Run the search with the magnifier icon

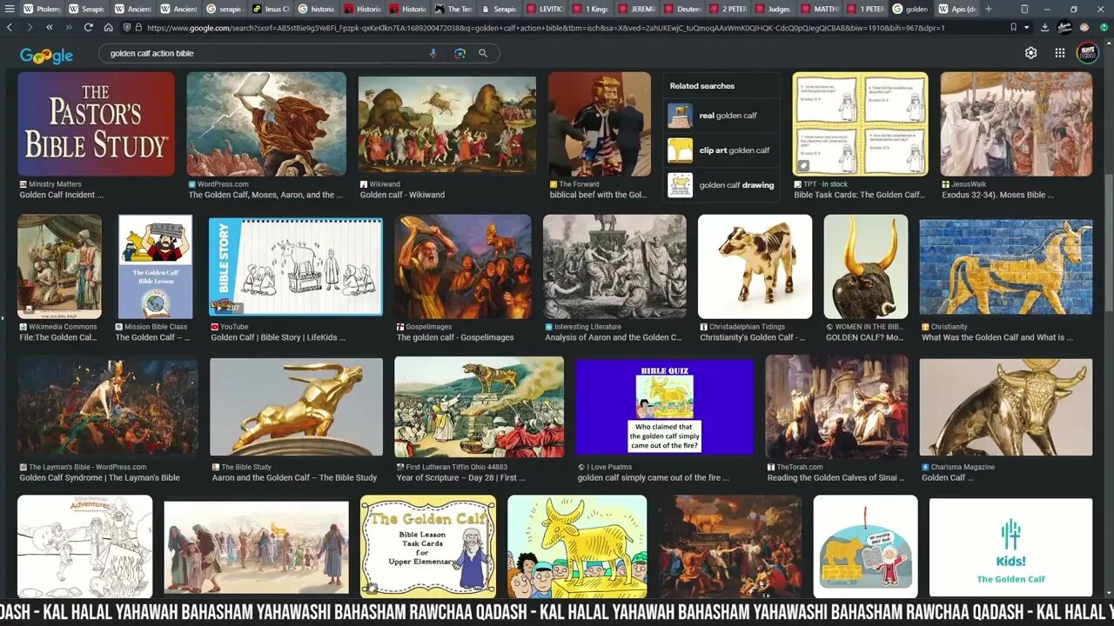(x=483, y=53)
